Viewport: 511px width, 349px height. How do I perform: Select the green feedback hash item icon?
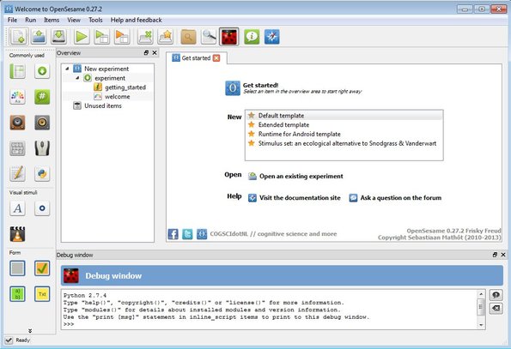pyautogui.click(x=42, y=97)
